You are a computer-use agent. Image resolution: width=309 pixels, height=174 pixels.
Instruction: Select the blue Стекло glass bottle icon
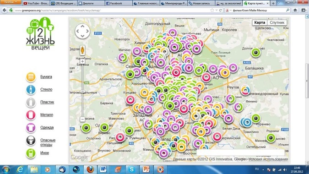click(31, 89)
